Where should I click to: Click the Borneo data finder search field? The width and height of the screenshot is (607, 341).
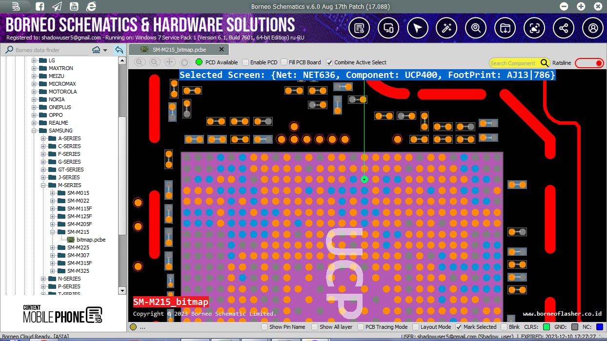tap(51, 50)
